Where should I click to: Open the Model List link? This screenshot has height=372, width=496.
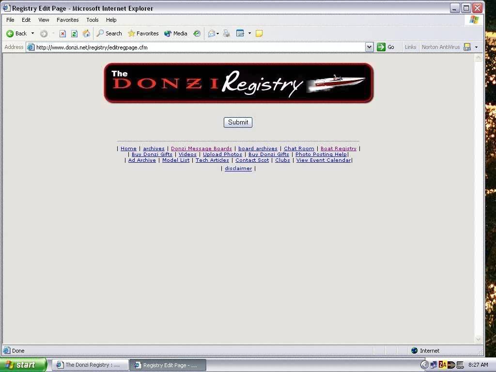pos(176,160)
